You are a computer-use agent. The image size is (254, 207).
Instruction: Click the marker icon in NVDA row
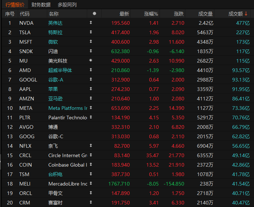coord(91,23)
